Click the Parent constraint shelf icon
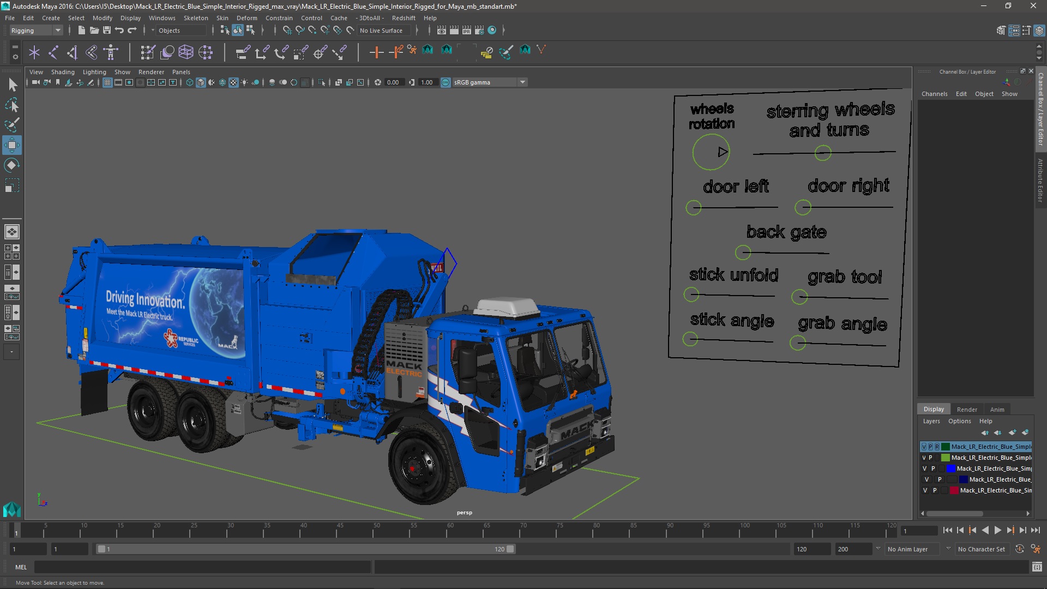The width and height of the screenshot is (1047, 589). click(x=243, y=52)
